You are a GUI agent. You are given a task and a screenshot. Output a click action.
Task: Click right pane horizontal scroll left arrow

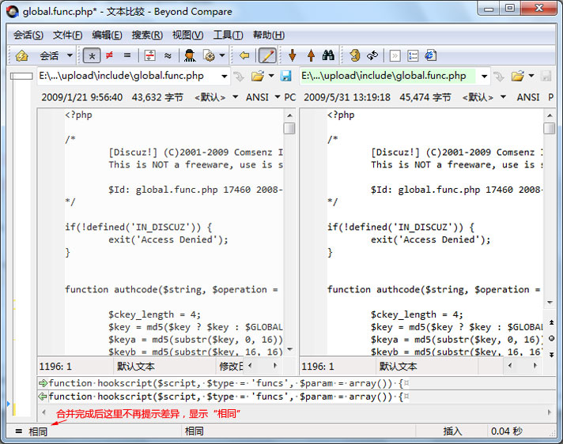[510, 366]
